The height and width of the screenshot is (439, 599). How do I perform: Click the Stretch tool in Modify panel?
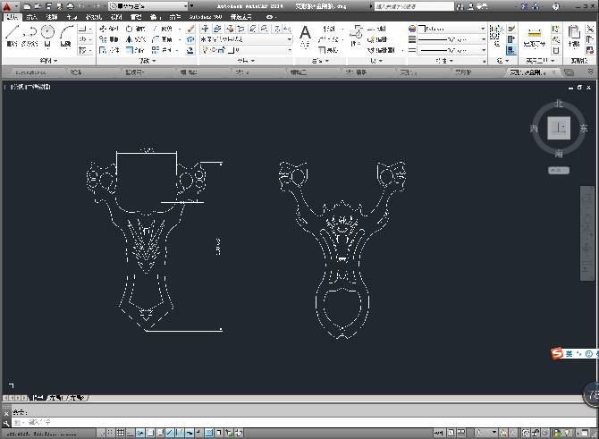(108, 50)
